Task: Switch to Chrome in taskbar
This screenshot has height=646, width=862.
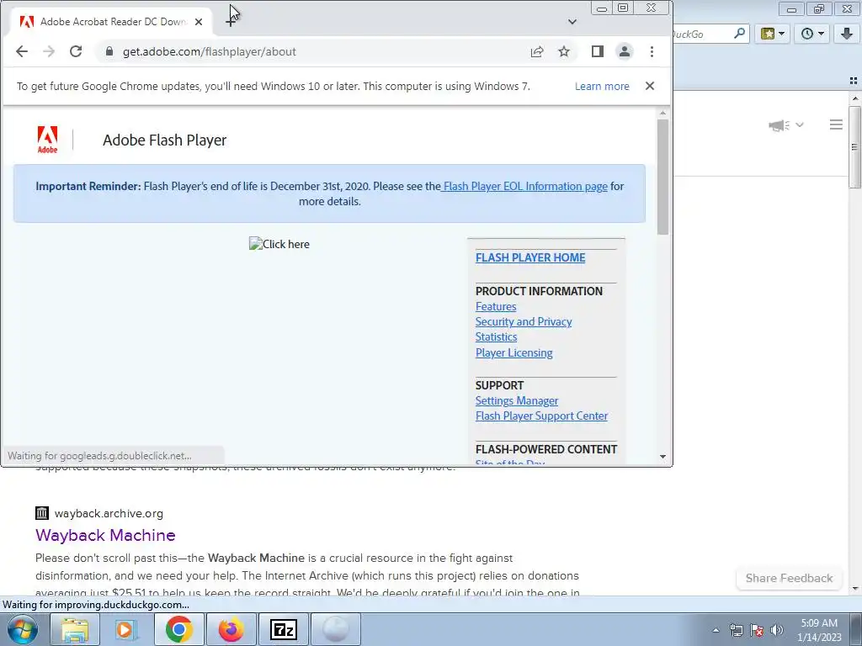Action: point(179,629)
